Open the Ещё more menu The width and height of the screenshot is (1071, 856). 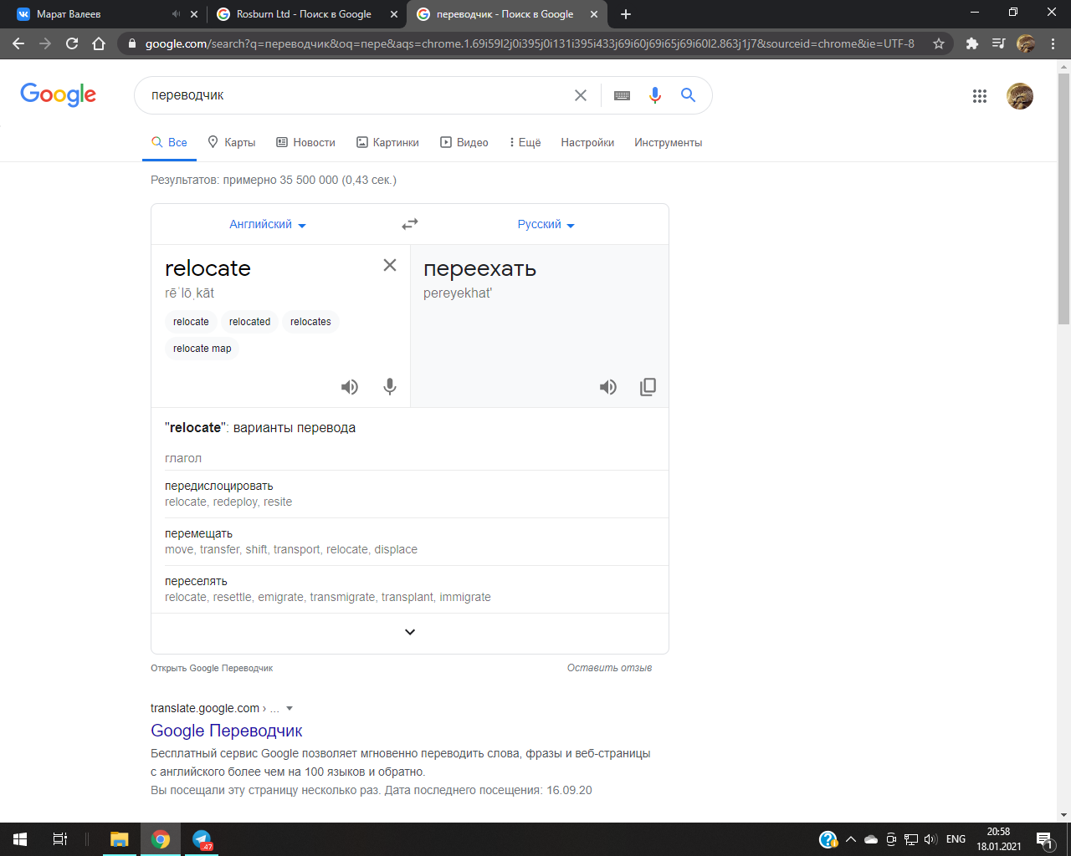click(525, 142)
